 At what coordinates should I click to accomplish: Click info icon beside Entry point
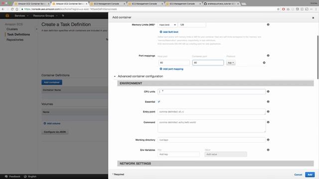click(268, 111)
